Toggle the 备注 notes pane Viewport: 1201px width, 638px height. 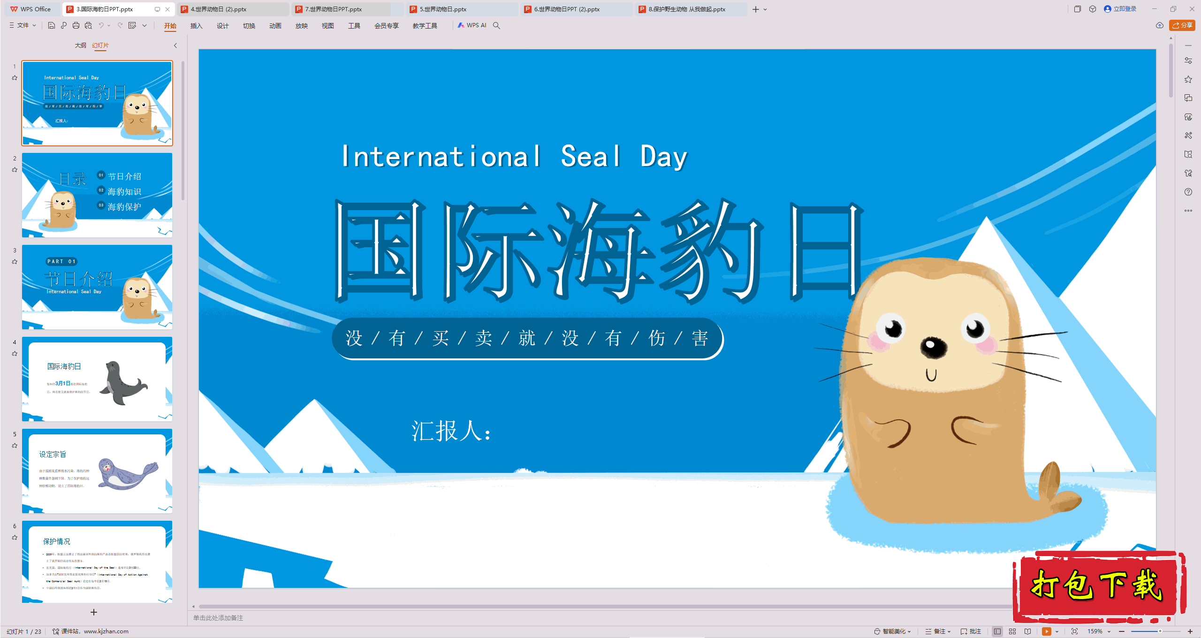tap(938, 631)
